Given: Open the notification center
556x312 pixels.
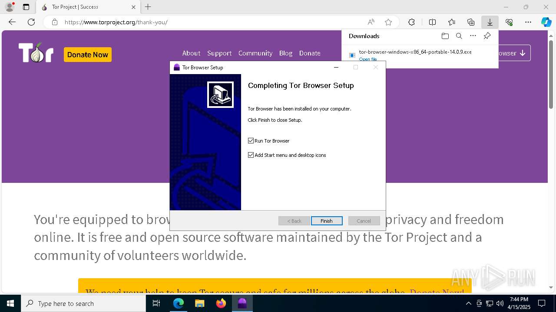Looking at the screenshot, I should coord(542,303).
